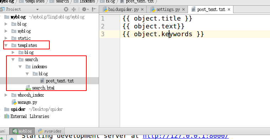Click the scroll-from-source target icon
The width and height of the screenshot is (270, 140).
pos(66,9)
